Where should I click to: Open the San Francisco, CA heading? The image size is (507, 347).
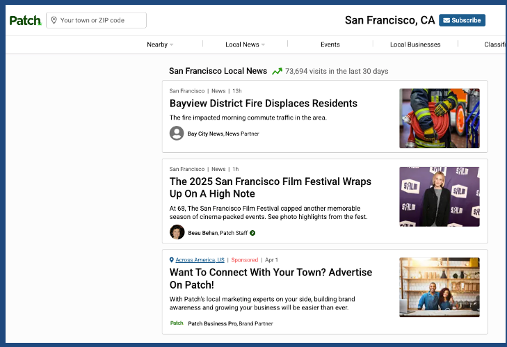click(389, 20)
